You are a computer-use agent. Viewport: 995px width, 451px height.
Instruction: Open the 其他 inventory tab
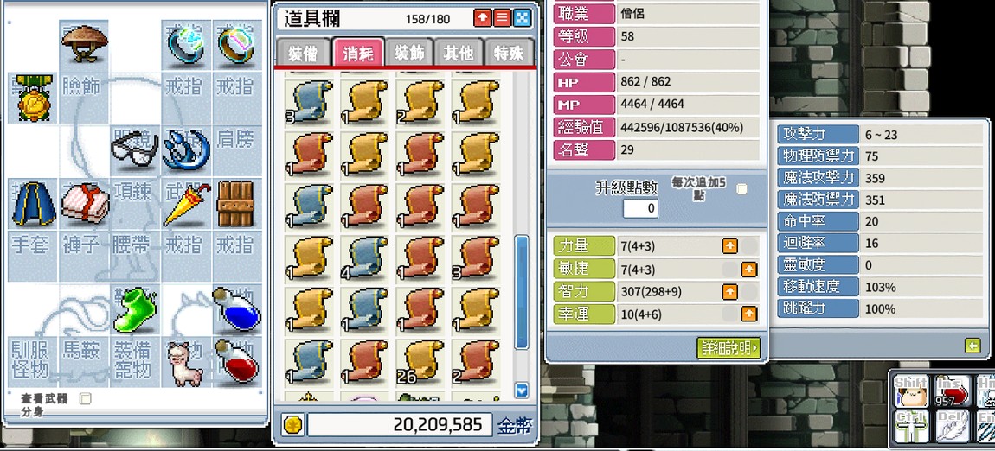[x=459, y=54]
